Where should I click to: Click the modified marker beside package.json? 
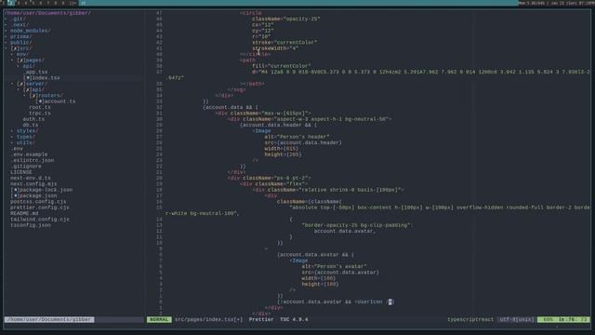(x=15, y=195)
